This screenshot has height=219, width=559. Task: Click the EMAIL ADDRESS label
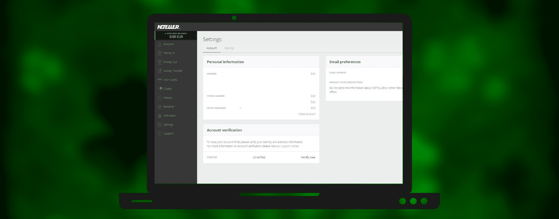[338, 73]
